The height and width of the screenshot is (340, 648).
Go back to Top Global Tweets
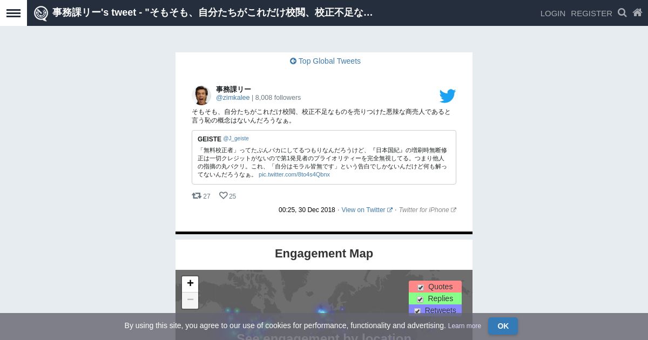tap(325, 61)
